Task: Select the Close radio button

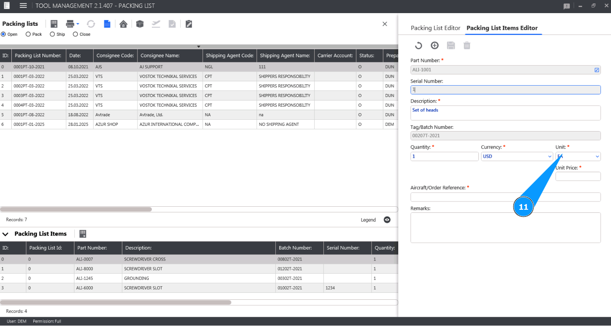Action: coord(75,34)
